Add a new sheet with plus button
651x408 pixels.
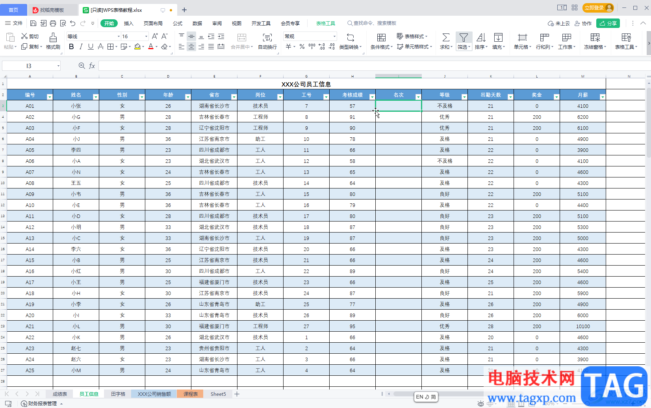click(237, 394)
